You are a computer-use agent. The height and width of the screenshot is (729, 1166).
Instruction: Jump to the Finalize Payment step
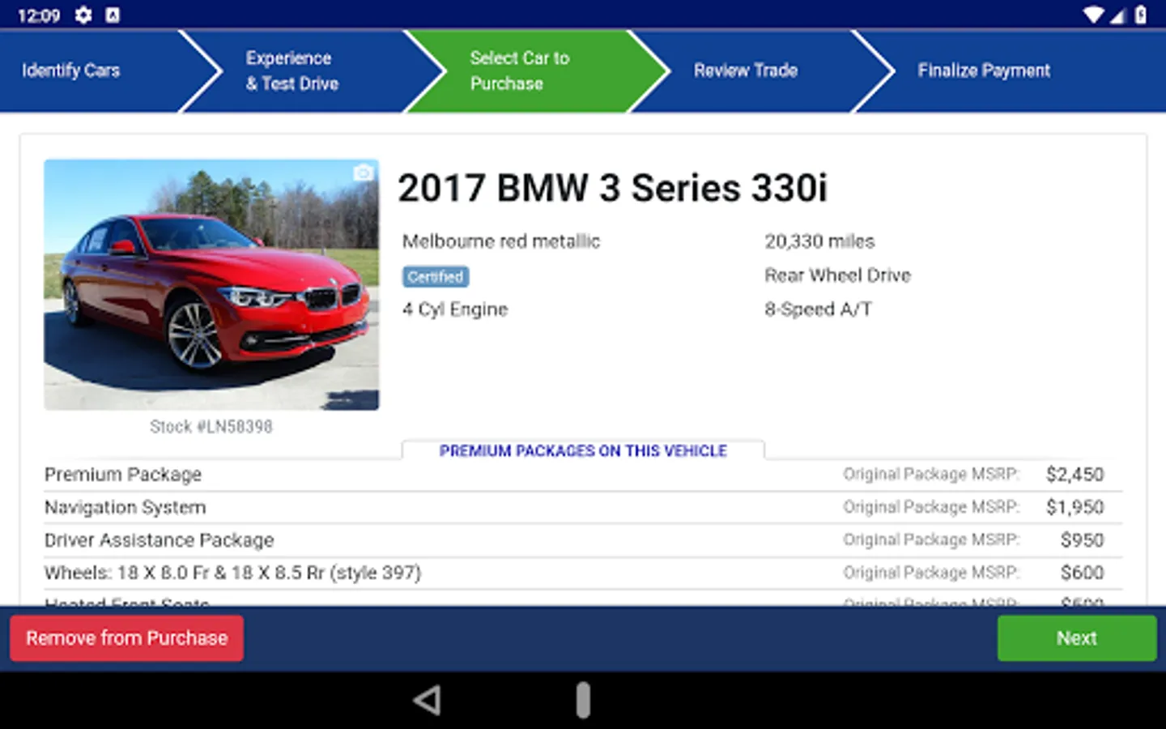click(x=1012, y=71)
